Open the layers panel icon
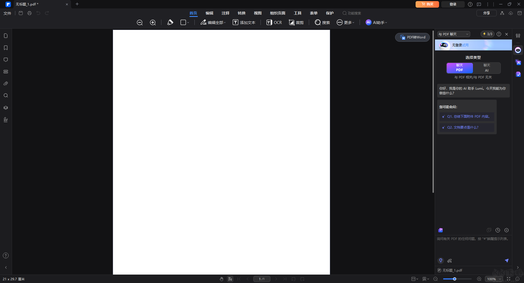The height and width of the screenshot is (283, 524). pos(6,108)
